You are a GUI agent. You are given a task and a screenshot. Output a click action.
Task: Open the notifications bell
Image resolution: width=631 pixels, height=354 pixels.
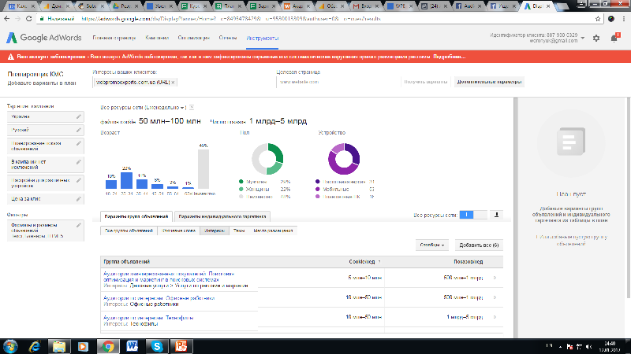614,38
